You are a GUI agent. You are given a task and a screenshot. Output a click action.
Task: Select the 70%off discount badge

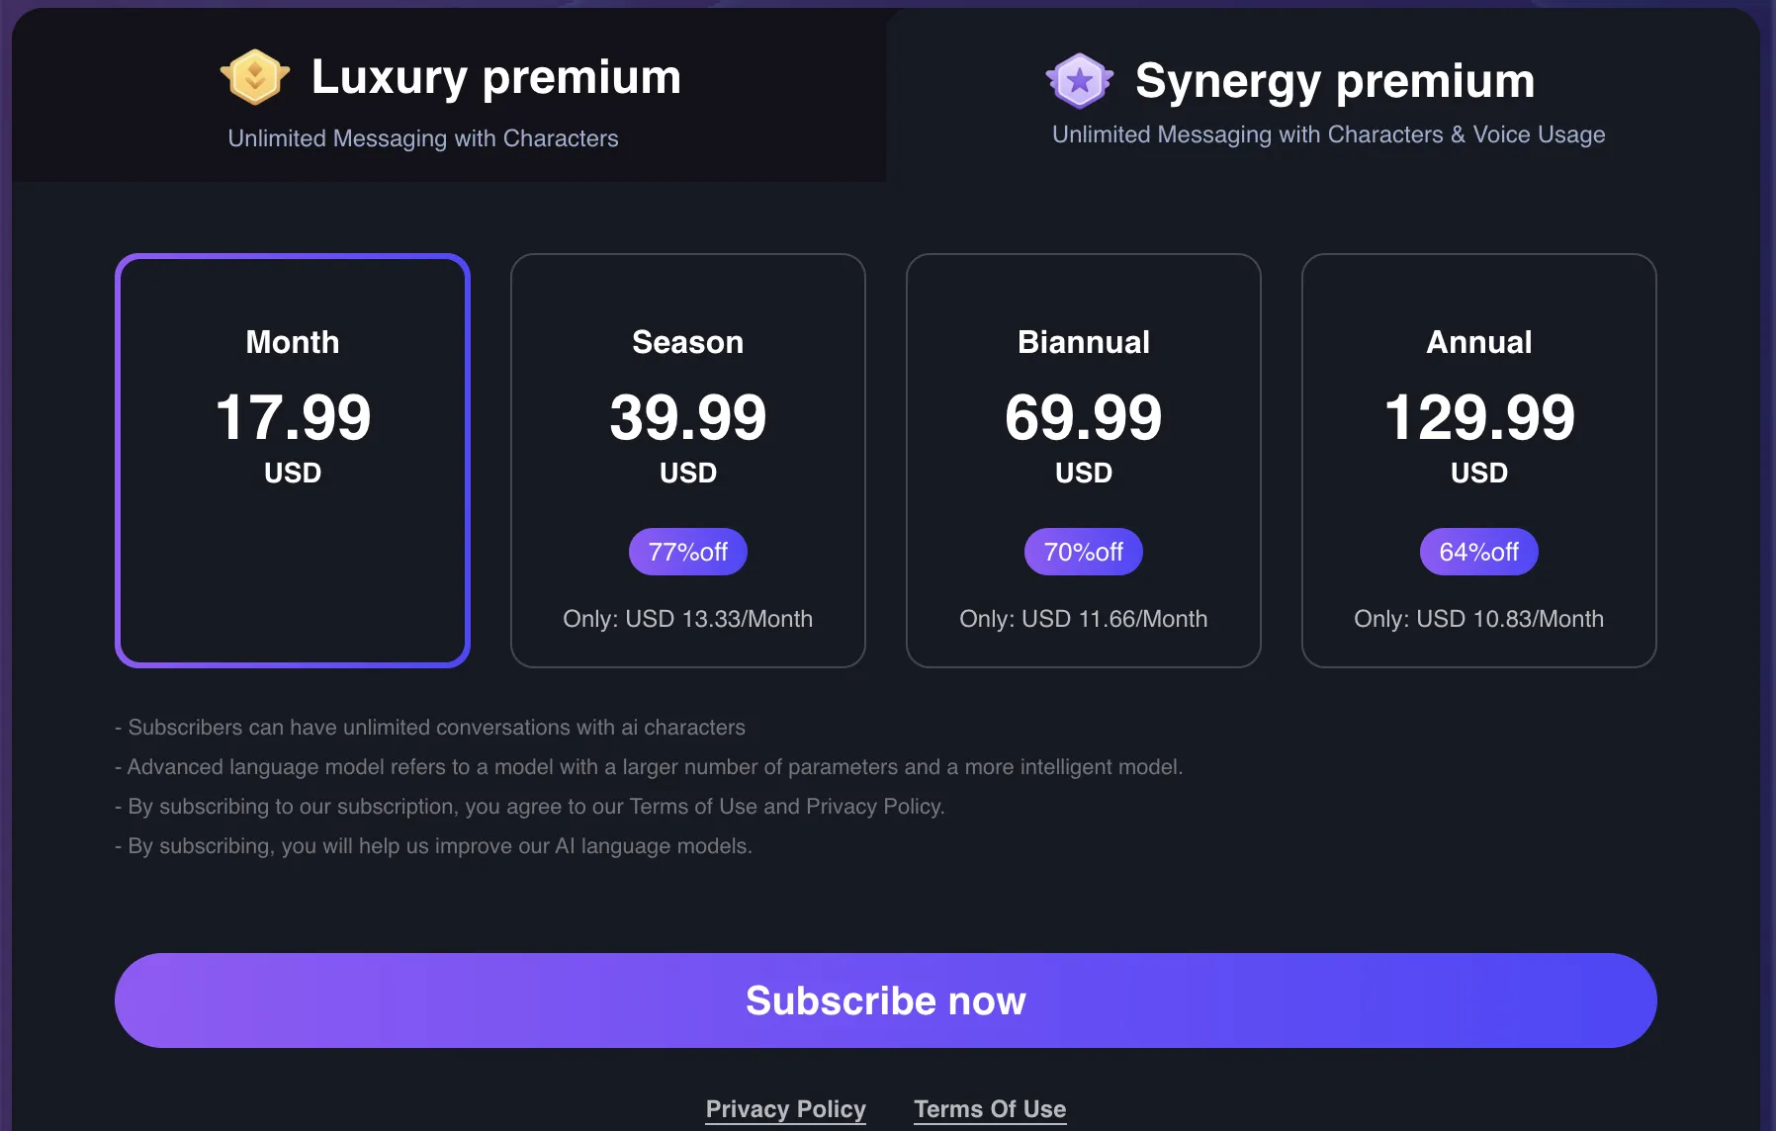coord(1083,552)
